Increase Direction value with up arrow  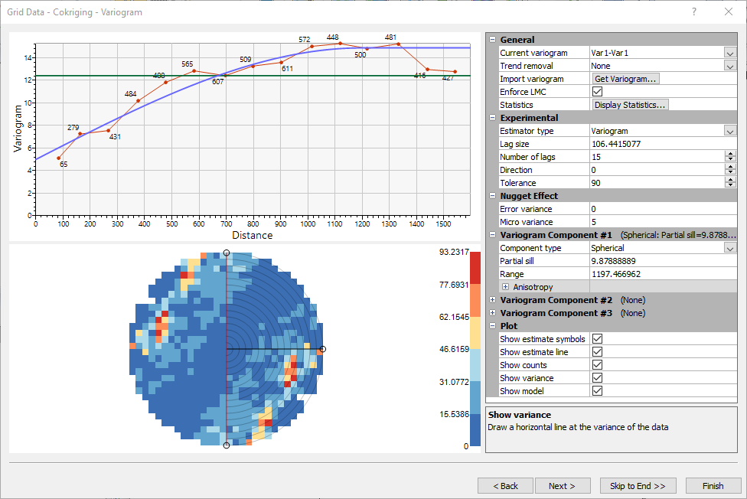[x=730, y=167]
